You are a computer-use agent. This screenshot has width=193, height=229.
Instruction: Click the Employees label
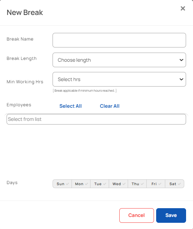(19, 105)
